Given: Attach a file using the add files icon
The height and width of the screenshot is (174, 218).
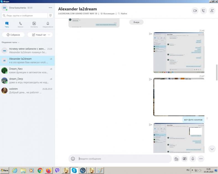Looking at the screenshot, I should coord(176,159).
